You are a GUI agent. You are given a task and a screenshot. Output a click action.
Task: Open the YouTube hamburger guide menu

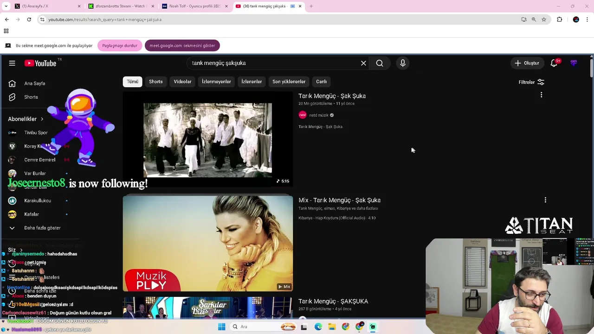(12, 63)
